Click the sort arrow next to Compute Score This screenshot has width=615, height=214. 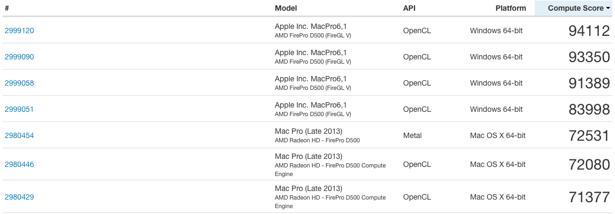pyautogui.click(x=608, y=8)
